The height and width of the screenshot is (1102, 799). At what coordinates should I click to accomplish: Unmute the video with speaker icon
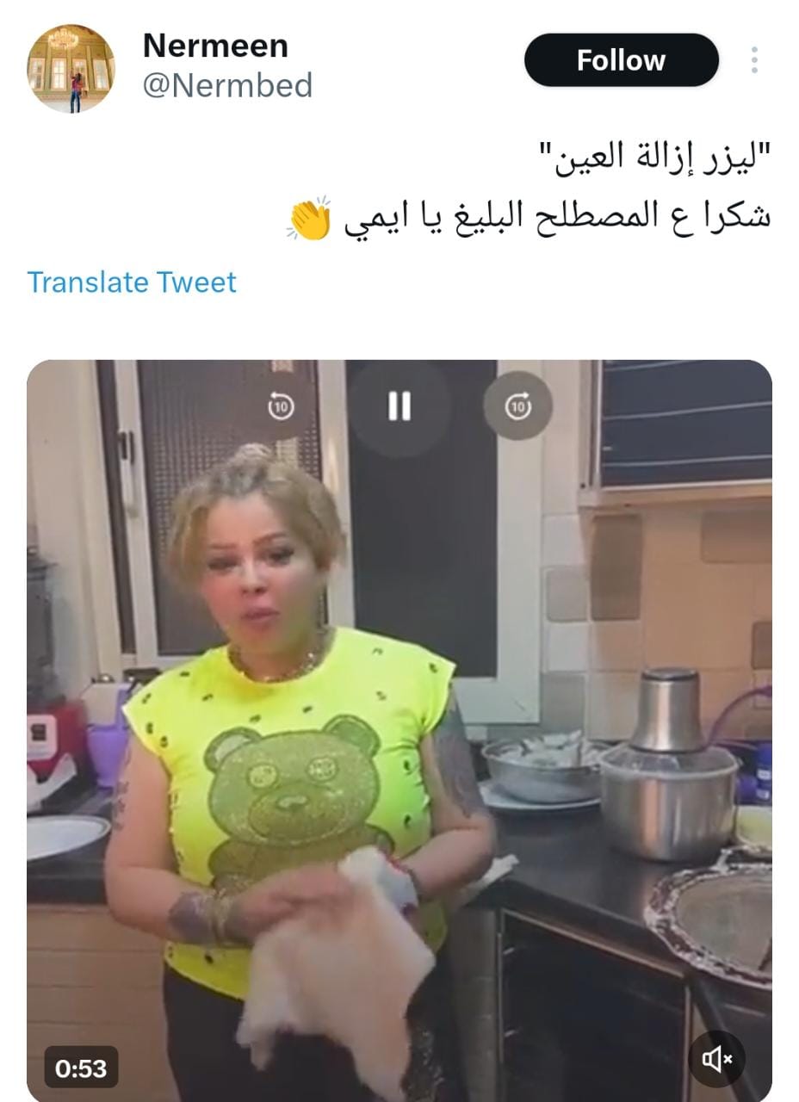[x=717, y=1059]
